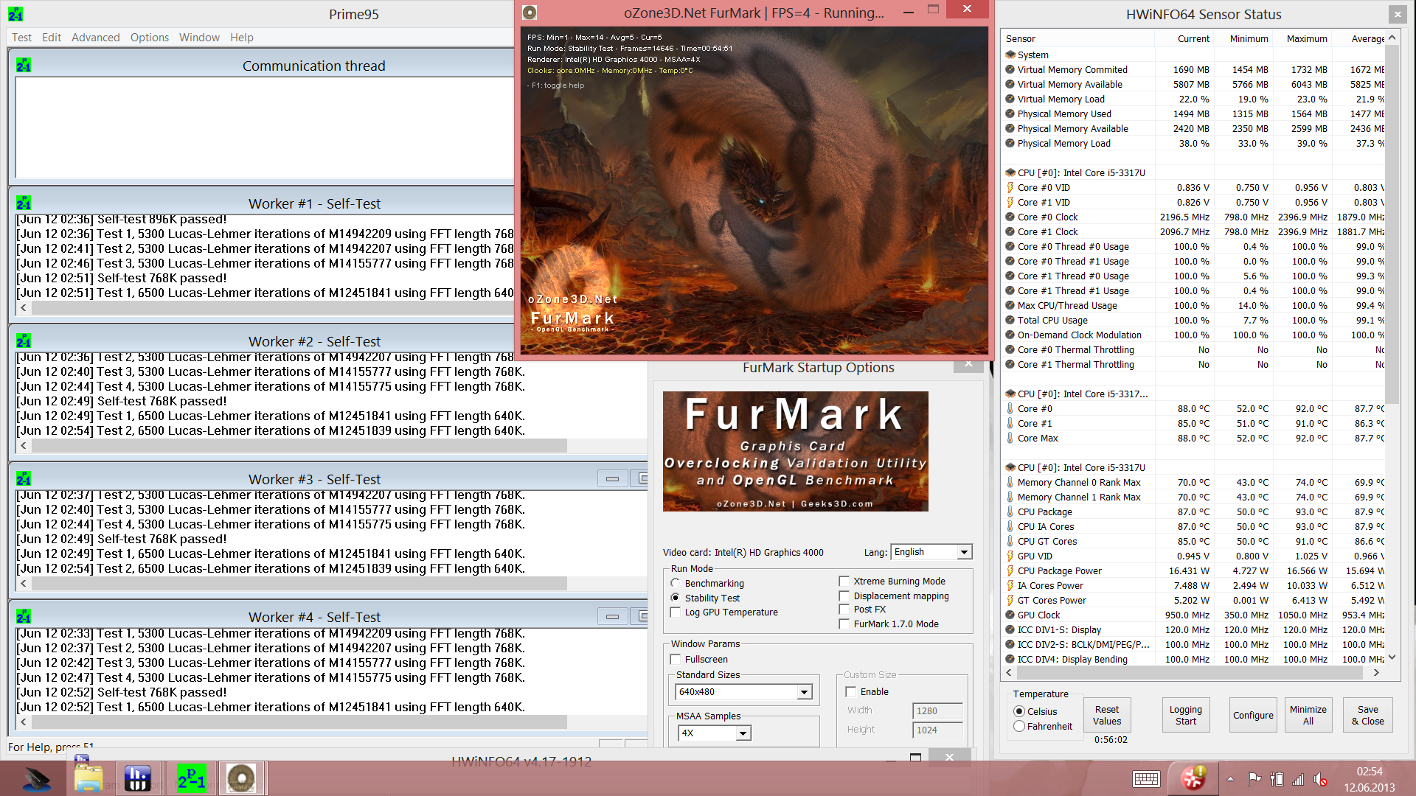1416x796 pixels.
Task: Click the Communication thread window icon
Action: coord(24,66)
